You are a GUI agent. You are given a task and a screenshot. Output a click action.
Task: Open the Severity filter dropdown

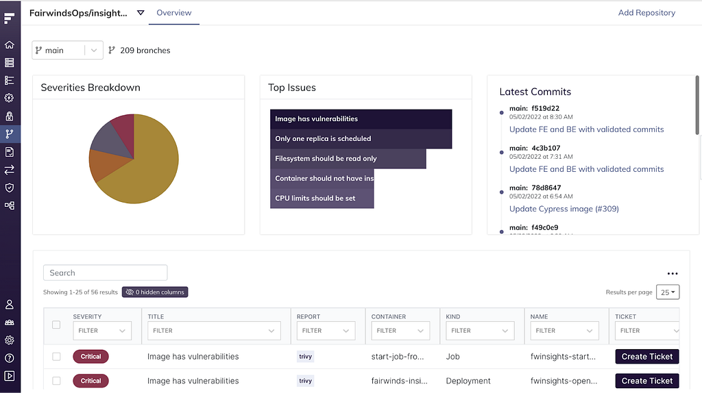(x=102, y=331)
